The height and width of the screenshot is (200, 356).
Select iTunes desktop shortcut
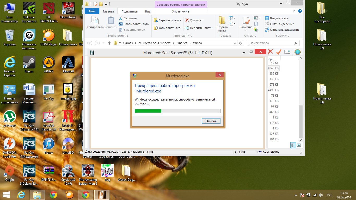coord(49,146)
